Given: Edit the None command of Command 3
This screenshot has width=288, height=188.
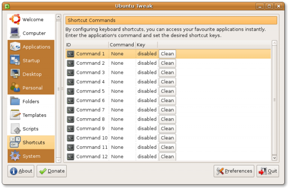Looking at the screenshot, I should tap(117, 72).
